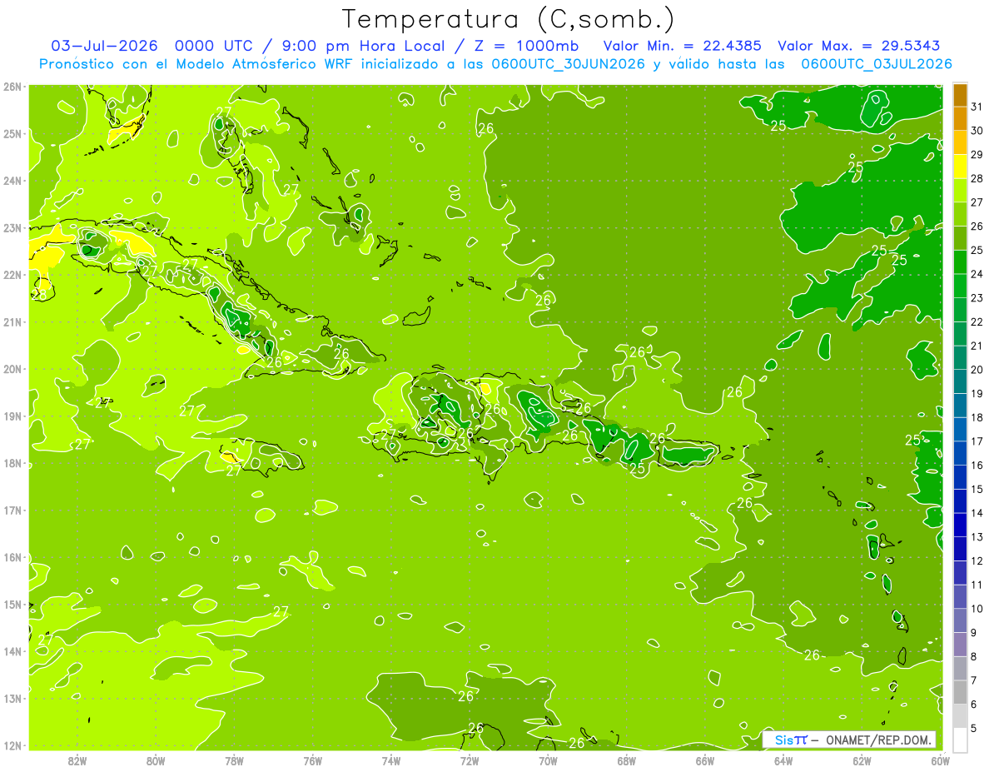
Task: Click the SisPi ONAMET/REP.DOM. logo box
Action: coord(849,740)
